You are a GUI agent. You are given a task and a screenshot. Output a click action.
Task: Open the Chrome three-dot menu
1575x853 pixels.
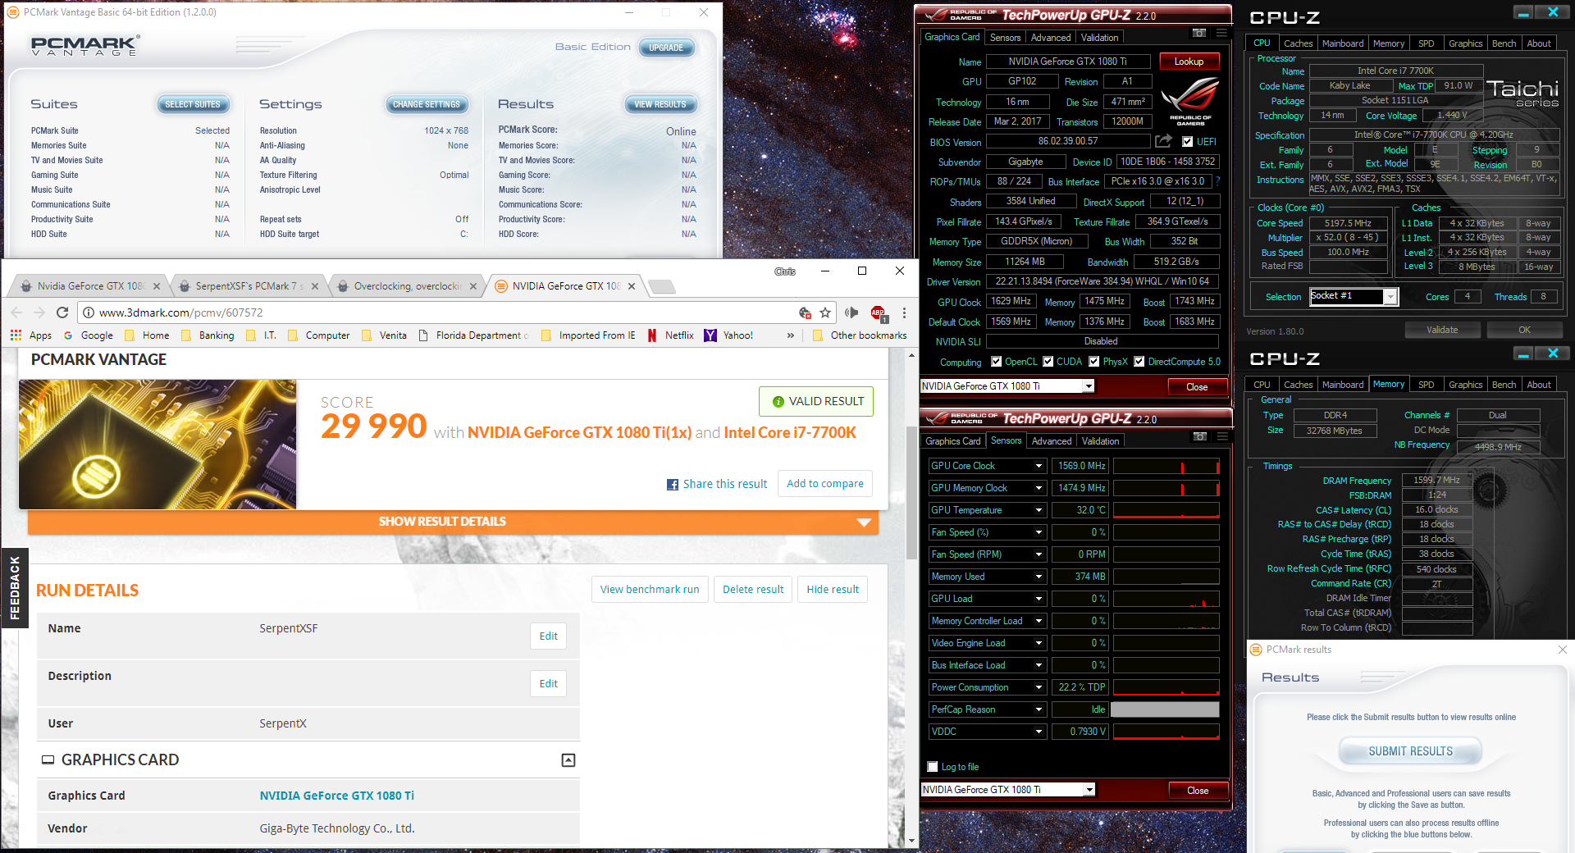[x=904, y=312]
